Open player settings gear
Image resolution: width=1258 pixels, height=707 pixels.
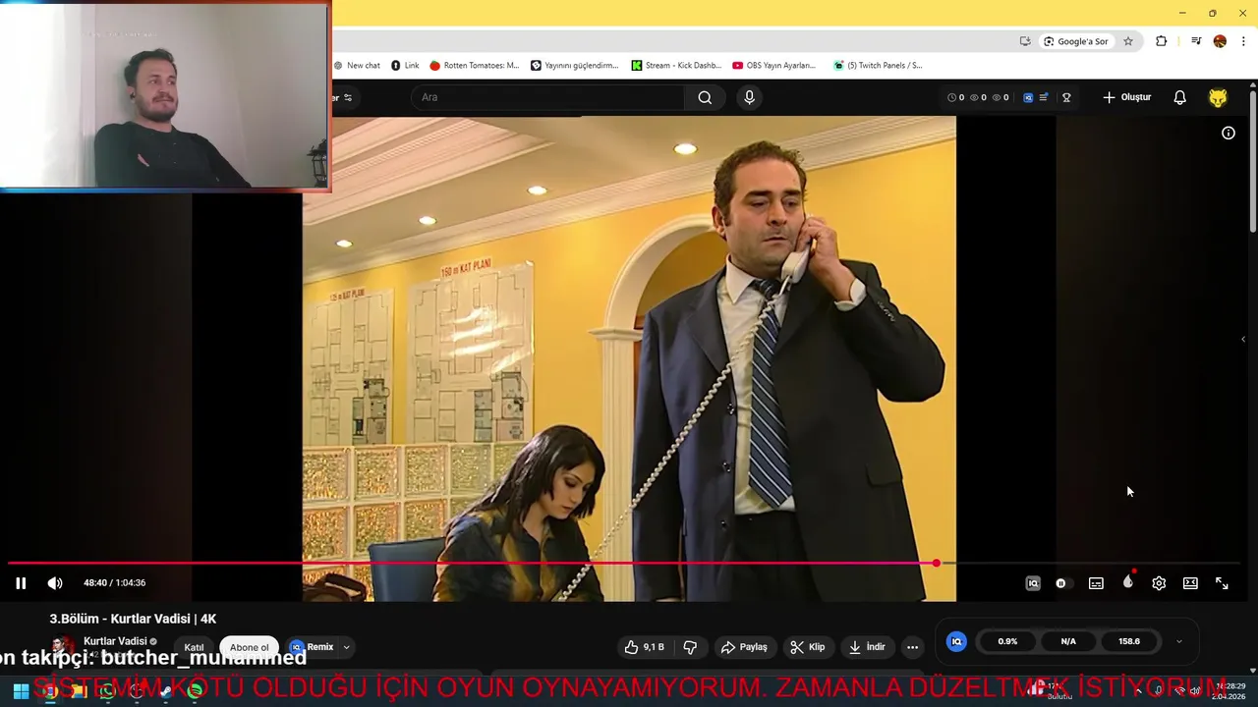point(1159,583)
